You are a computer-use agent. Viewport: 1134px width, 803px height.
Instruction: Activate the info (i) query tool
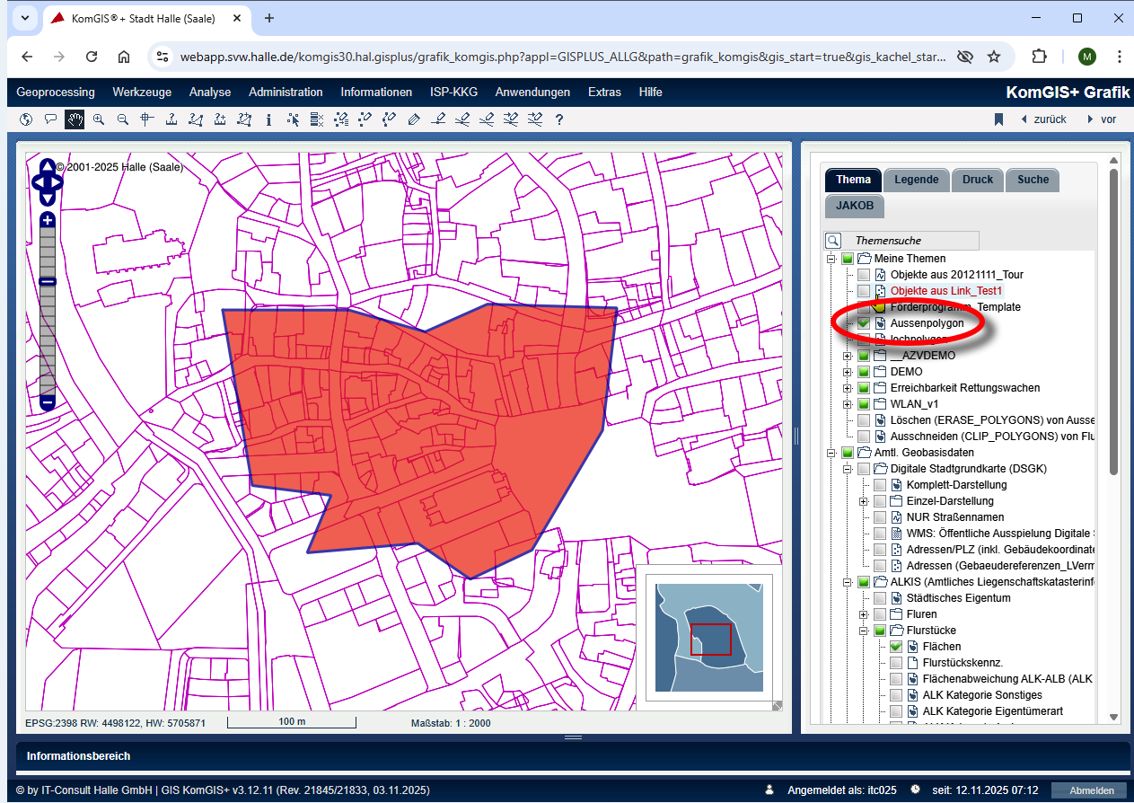(268, 119)
